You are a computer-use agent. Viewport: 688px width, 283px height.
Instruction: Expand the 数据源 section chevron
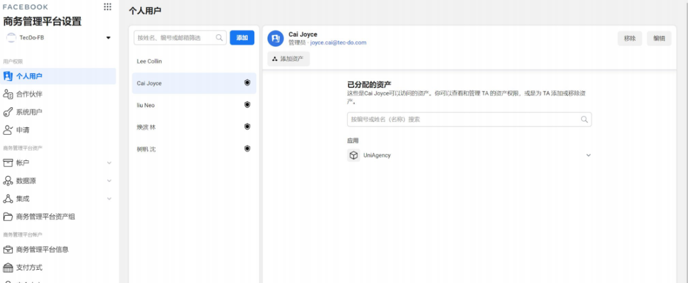point(110,181)
